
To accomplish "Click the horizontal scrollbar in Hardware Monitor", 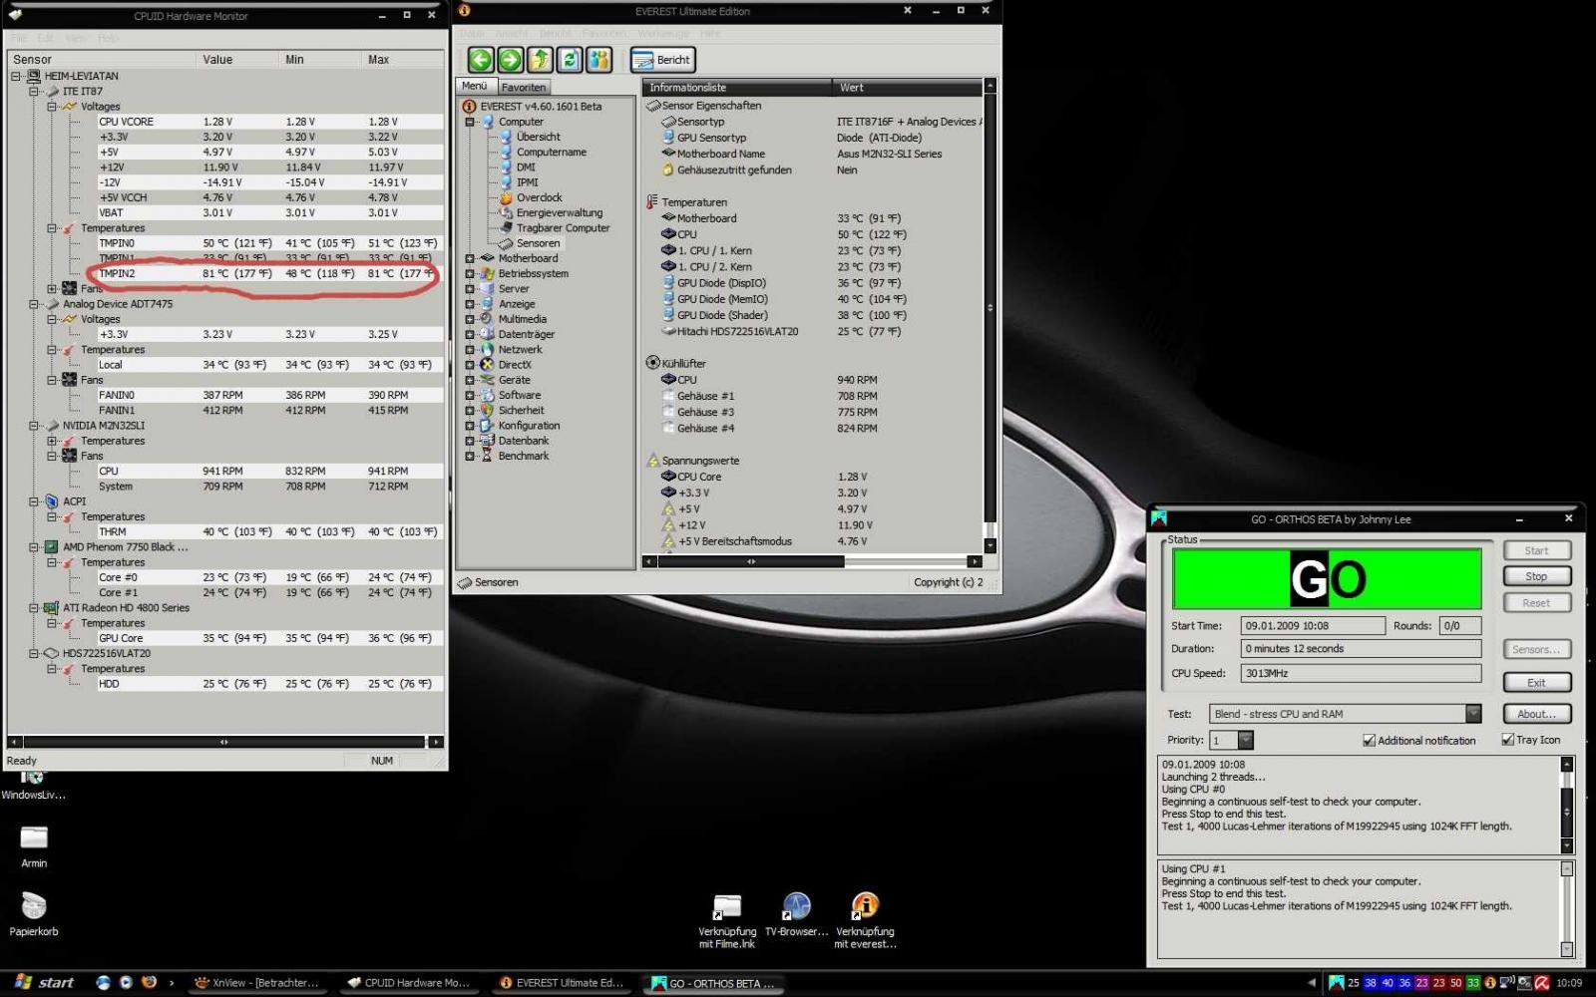I will tap(223, 742).
